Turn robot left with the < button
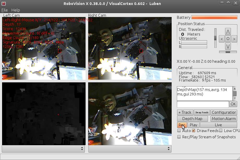 pos(222,39)
